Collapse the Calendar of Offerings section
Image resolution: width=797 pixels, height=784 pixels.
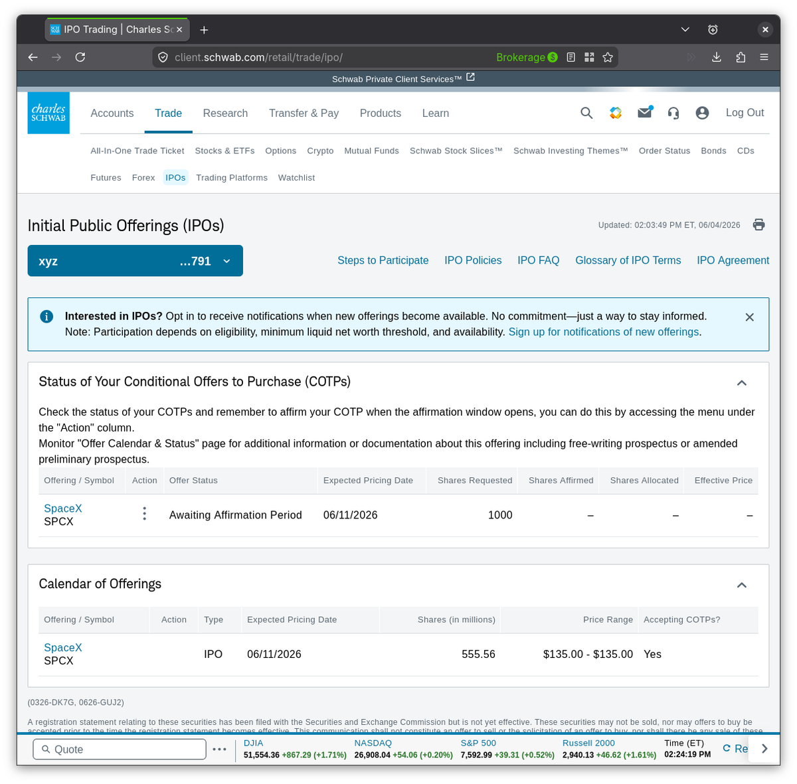click(x=742, y=585)
